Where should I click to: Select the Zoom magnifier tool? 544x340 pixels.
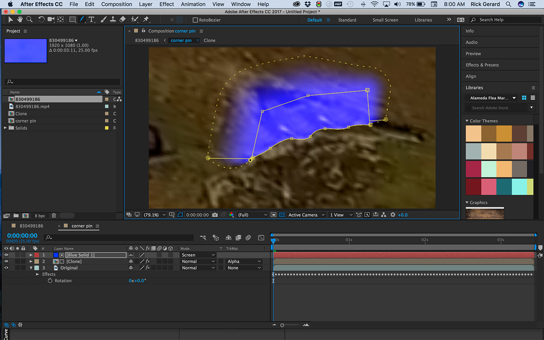click(29, 20)
